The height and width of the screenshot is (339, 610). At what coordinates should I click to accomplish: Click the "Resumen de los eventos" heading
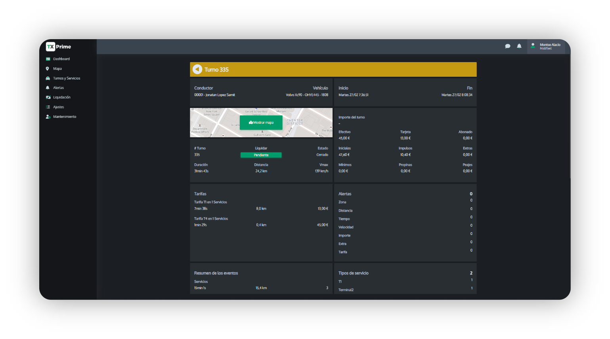point(216,273)
